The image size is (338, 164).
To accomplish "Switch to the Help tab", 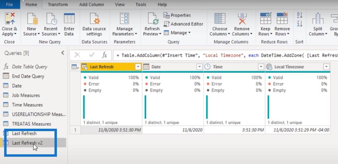I will (162, 4).
